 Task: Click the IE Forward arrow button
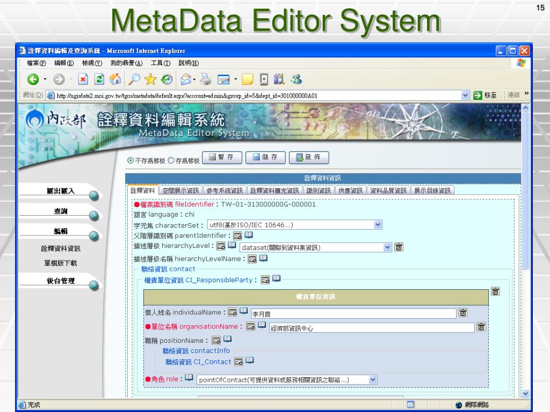coord(59,79)
